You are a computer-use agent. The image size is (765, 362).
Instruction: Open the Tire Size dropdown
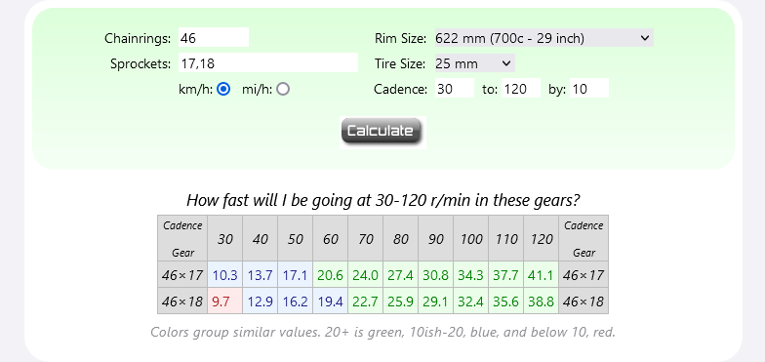[x=474, y=63]
